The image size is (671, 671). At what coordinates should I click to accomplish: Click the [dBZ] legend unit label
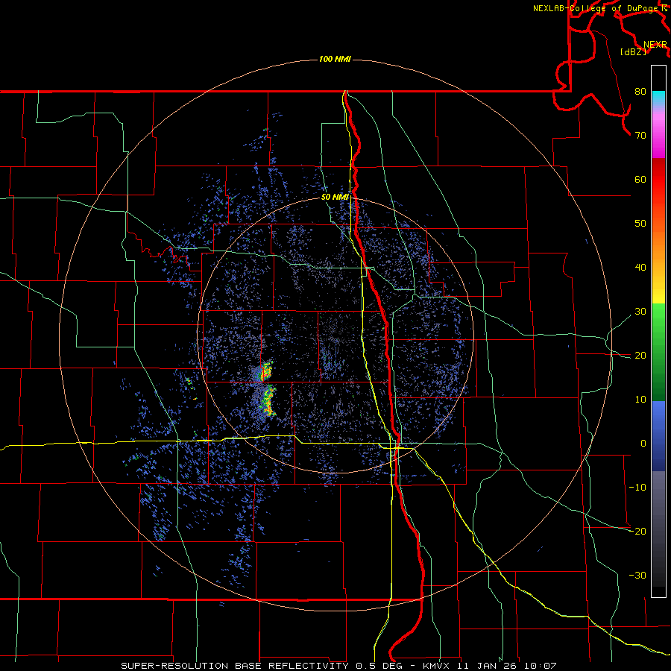pos(633,52)
